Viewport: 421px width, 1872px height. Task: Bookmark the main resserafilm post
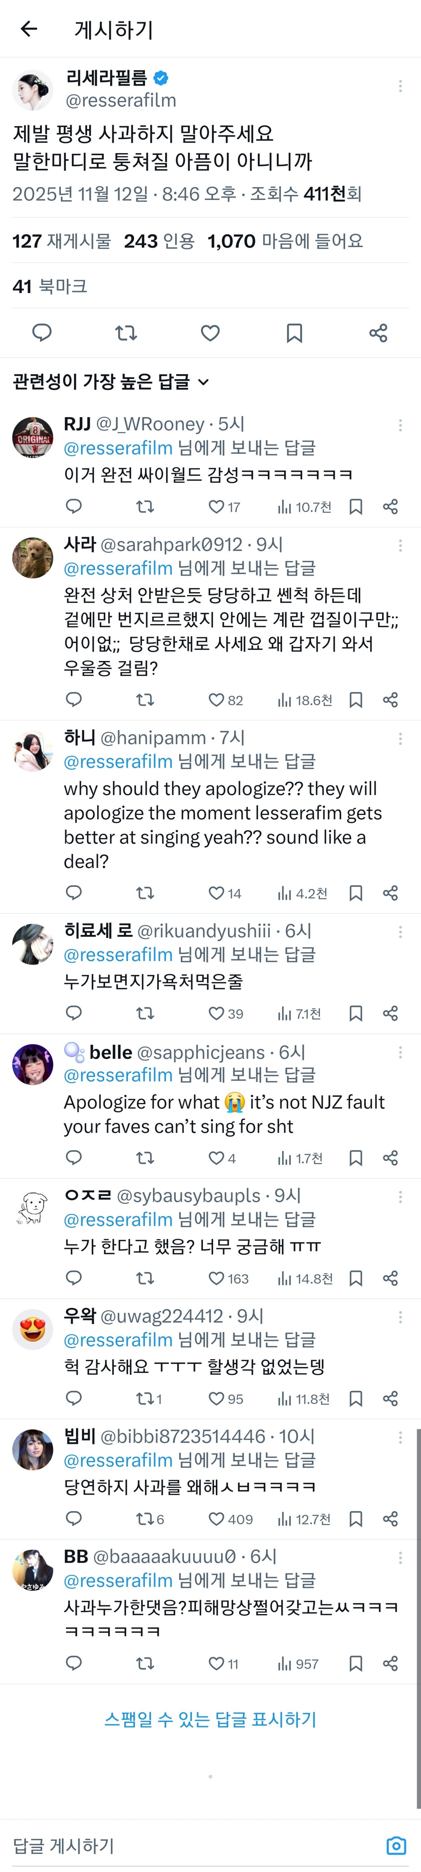(294, 333)
